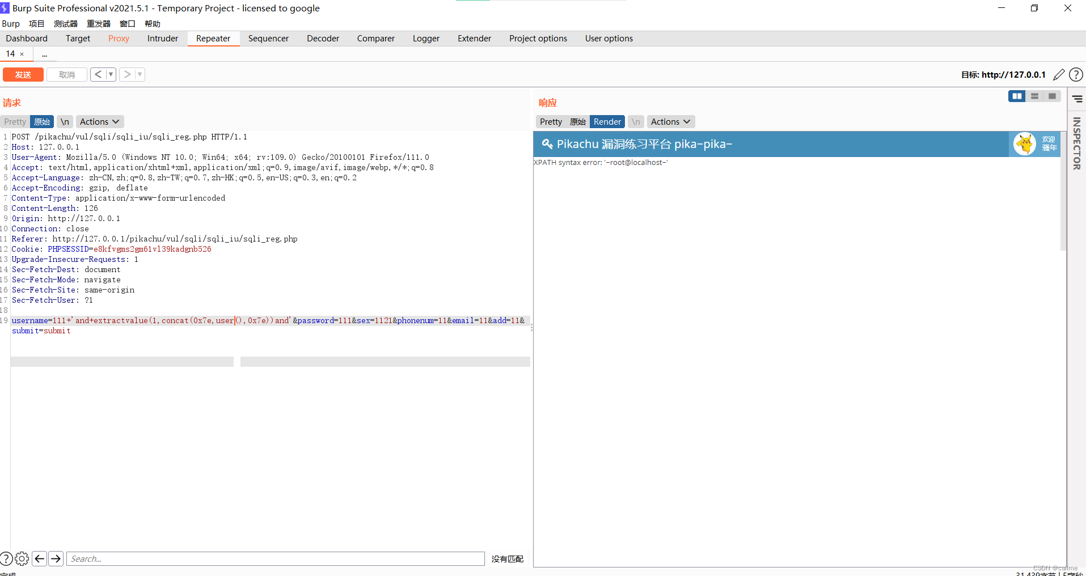The image size is (1086, 576).
Task: Click the Cookie PHPSESSID header line
Action: (x=111, y=249)
